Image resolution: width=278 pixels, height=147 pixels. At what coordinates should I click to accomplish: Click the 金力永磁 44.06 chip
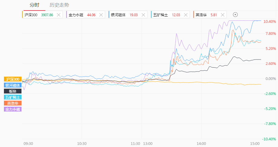[x=85, y=15]
